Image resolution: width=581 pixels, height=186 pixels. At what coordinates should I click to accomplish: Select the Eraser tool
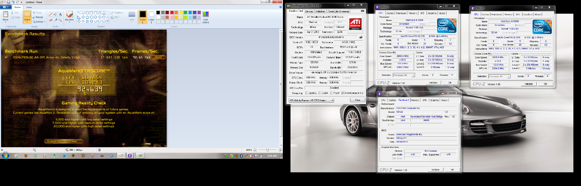(x=50, y=20)
